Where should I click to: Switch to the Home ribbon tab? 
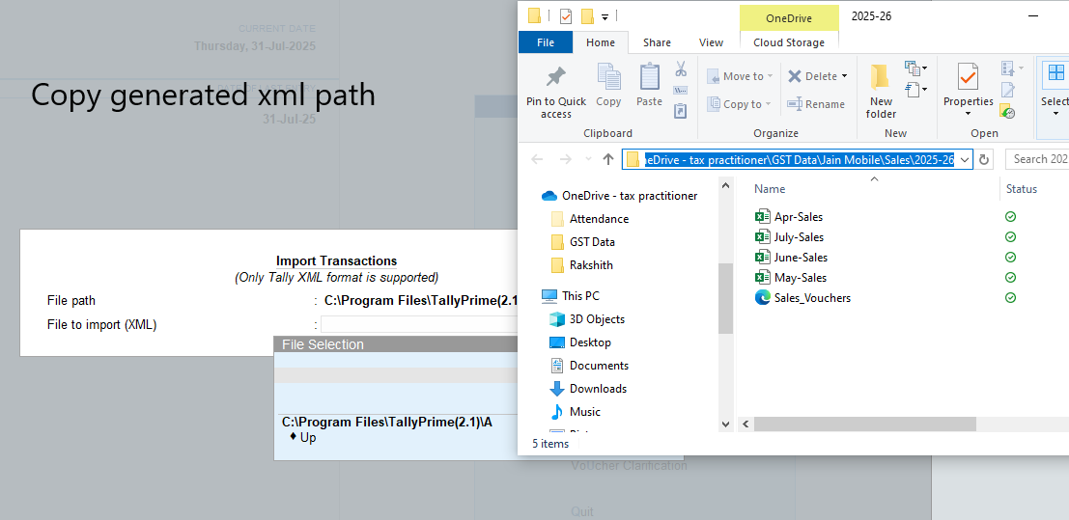(601, 42)
